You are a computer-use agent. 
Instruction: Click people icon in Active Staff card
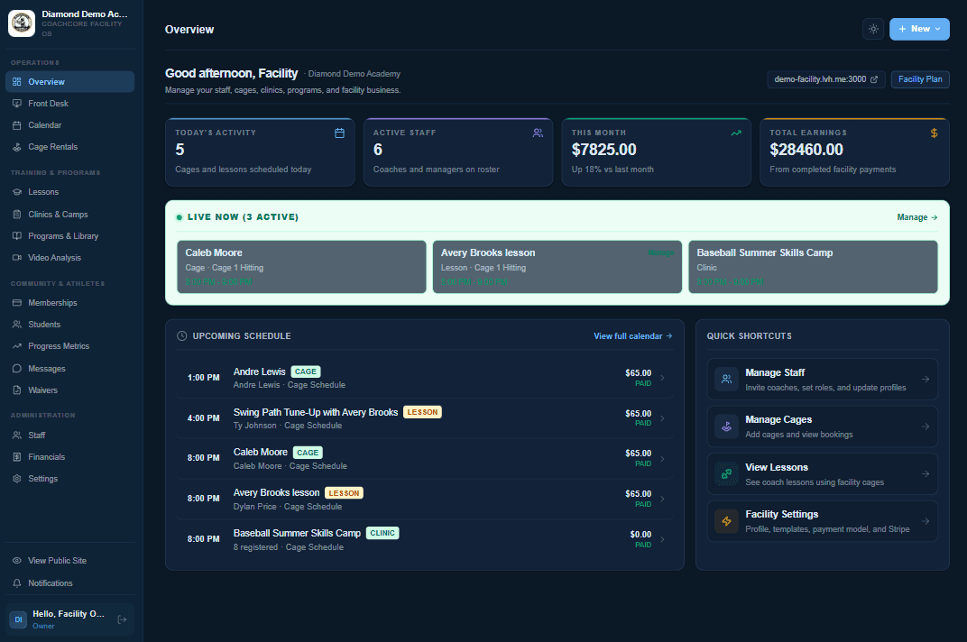point(538,133)
